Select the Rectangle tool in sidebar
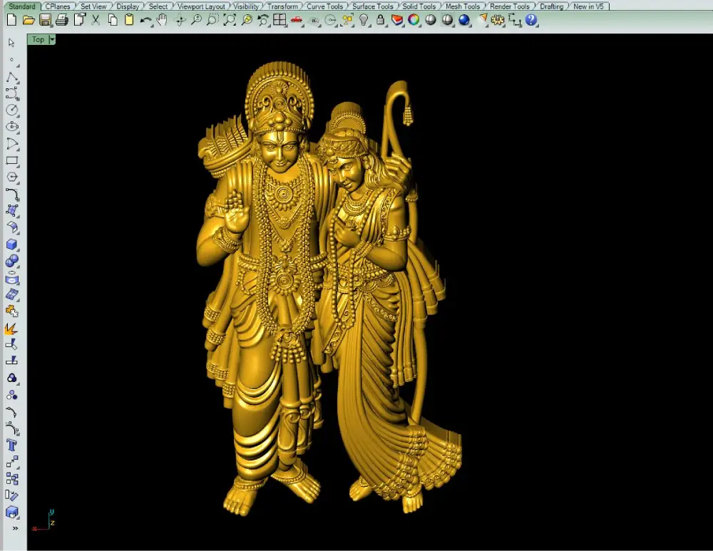The image size is (713, 551). [12, 160]
